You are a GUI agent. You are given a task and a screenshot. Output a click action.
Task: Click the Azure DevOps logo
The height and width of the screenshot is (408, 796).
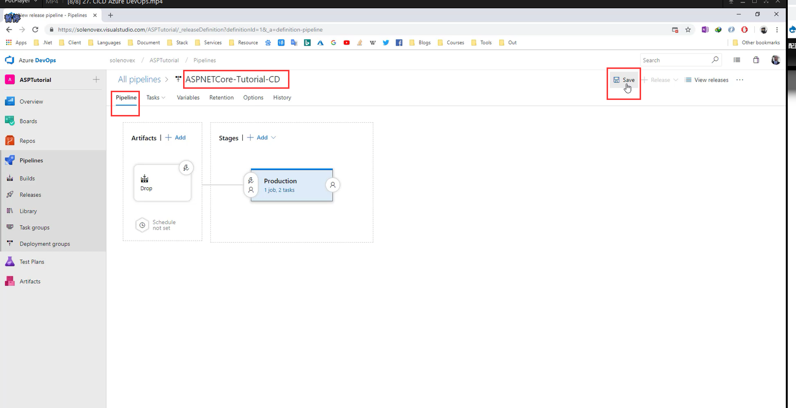point(10,60)
